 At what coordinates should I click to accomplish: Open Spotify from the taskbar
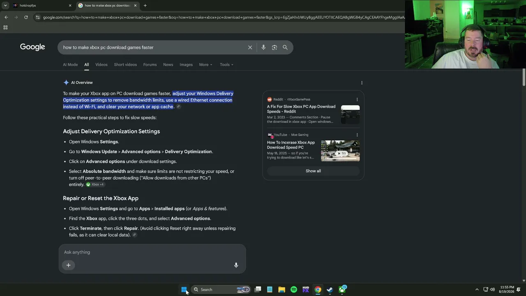click(294, 289)
